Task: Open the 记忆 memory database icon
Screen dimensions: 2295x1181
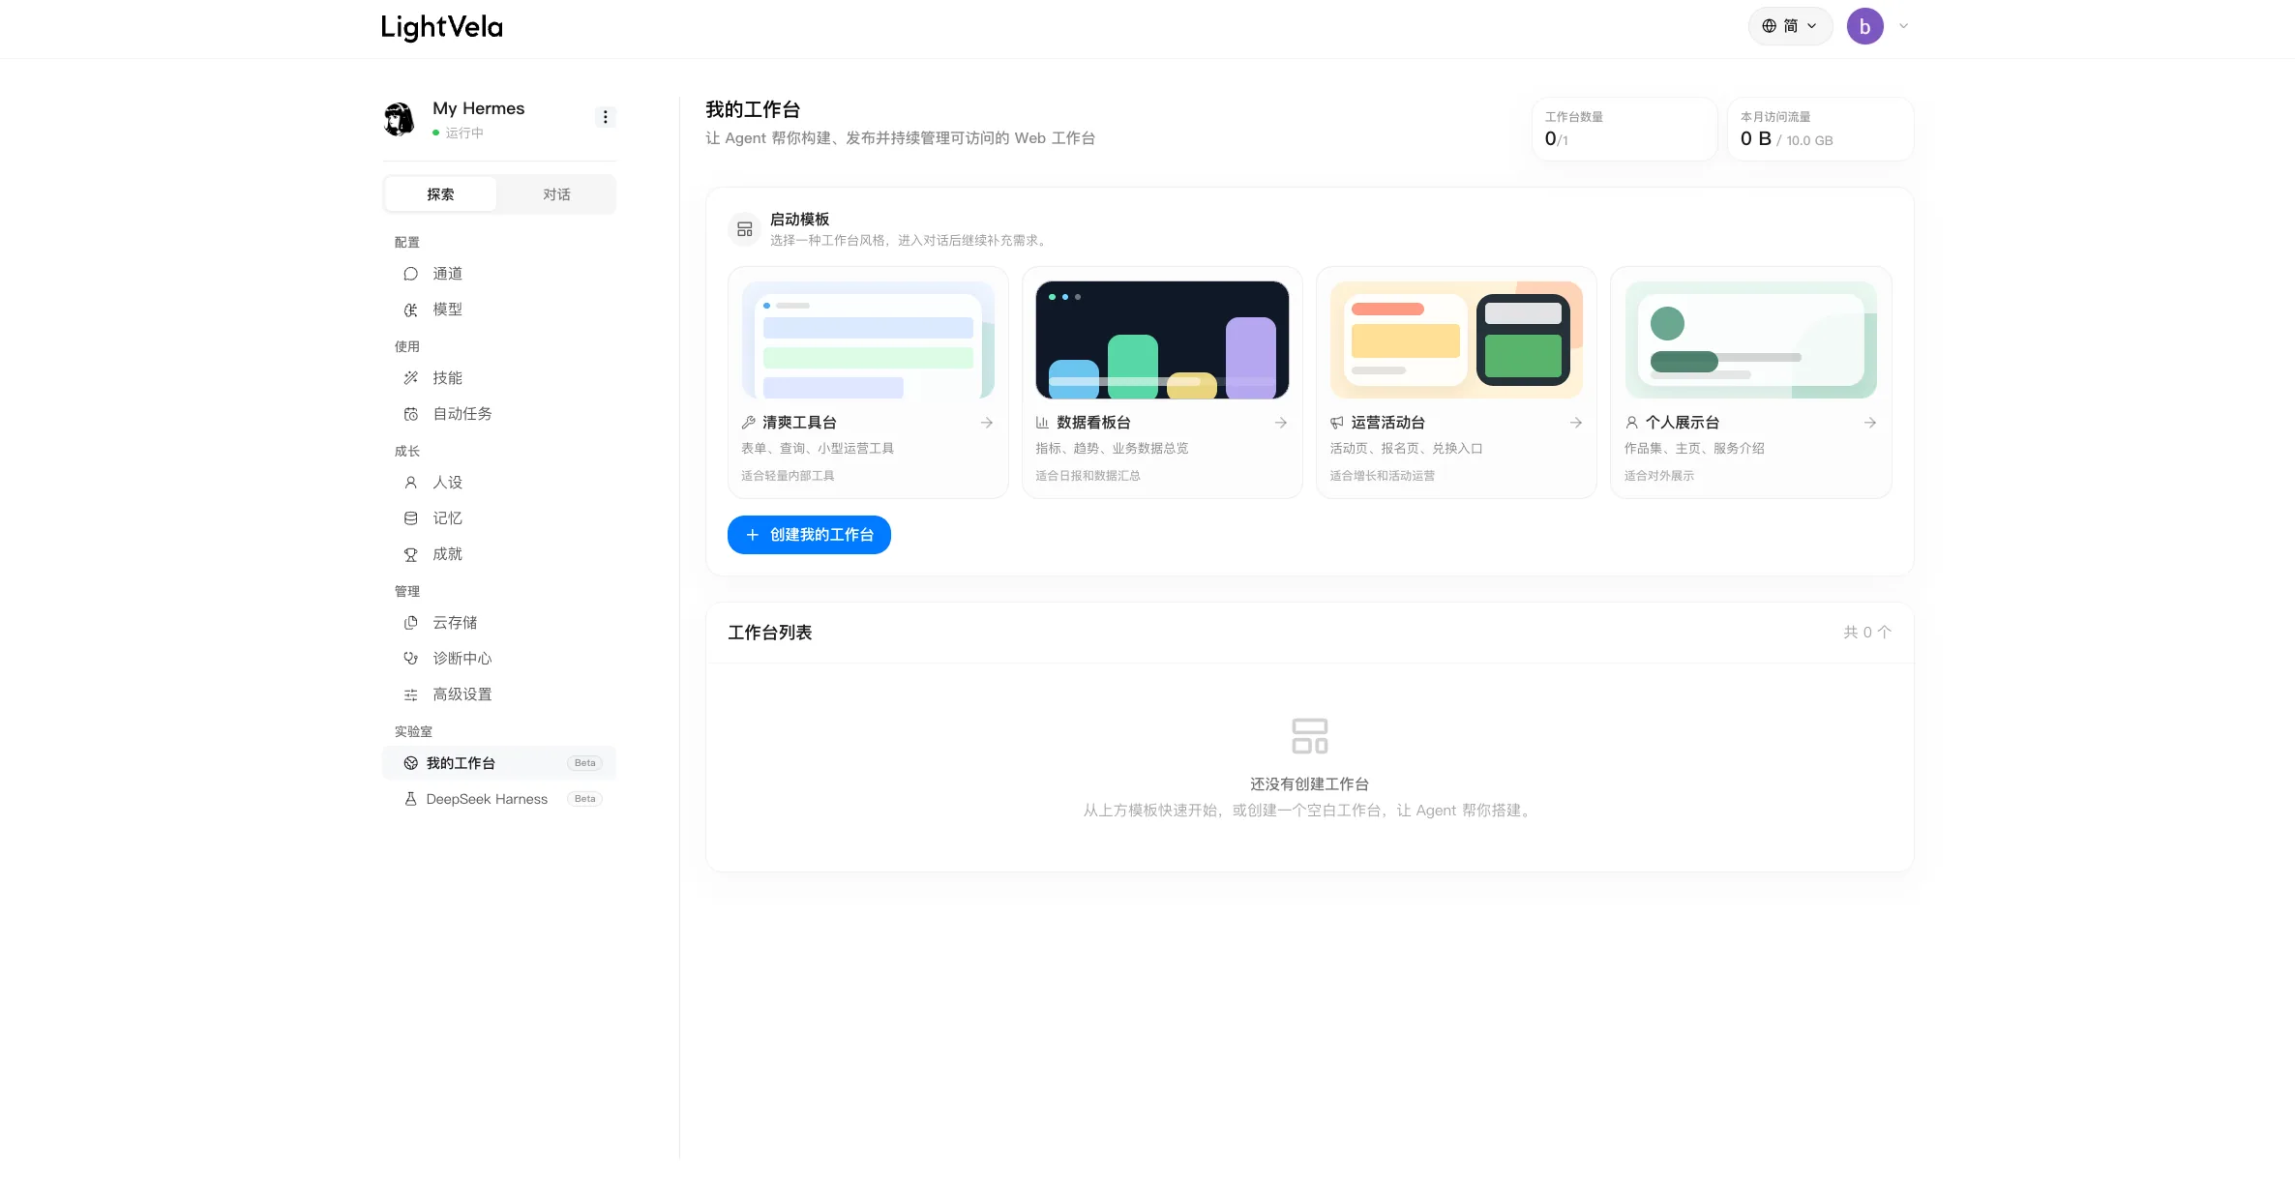Action: point(410,518)
